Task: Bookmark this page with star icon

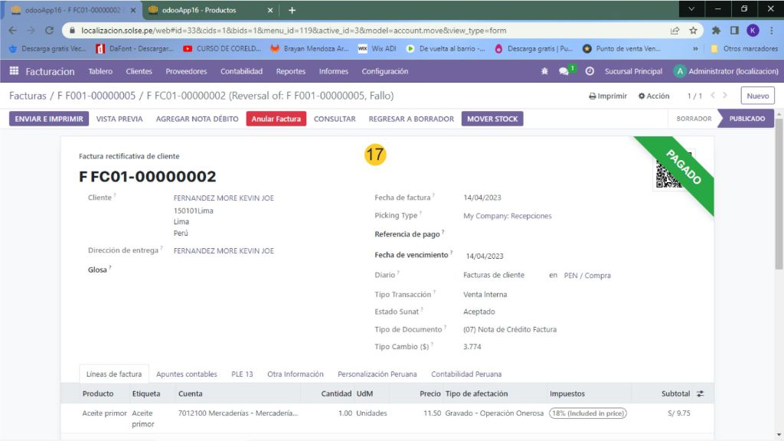Action: (x=693, y=31)
